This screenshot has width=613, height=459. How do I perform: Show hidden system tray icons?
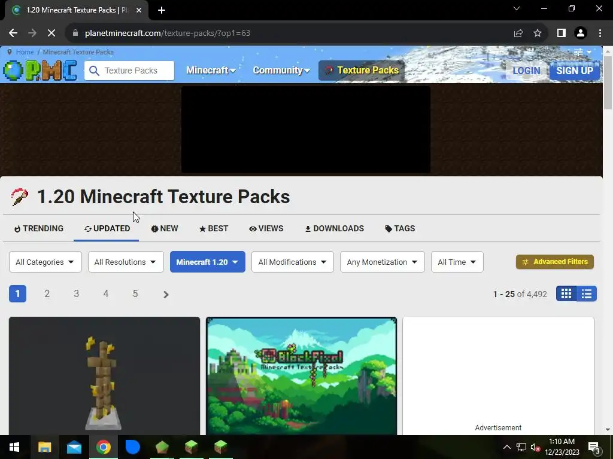coord(506,447)
